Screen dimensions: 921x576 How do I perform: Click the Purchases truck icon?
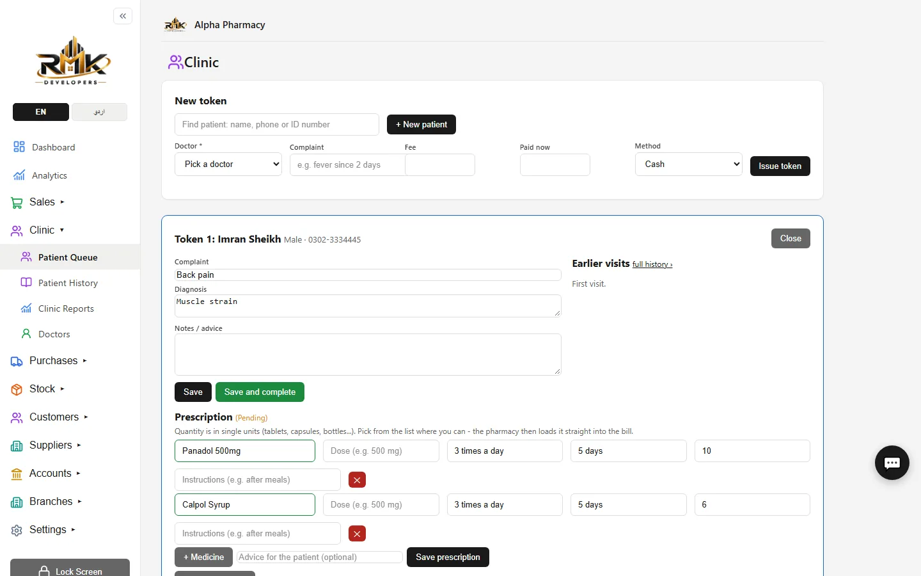click(x=17, y=362)
